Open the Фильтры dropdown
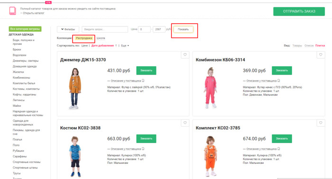 (68, 29)
